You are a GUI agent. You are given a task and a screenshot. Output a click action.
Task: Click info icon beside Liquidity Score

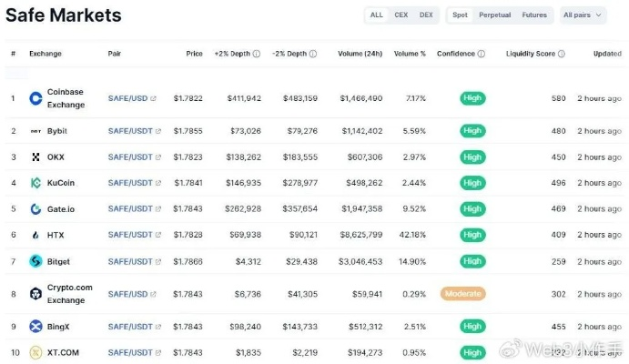click(561, 54)
